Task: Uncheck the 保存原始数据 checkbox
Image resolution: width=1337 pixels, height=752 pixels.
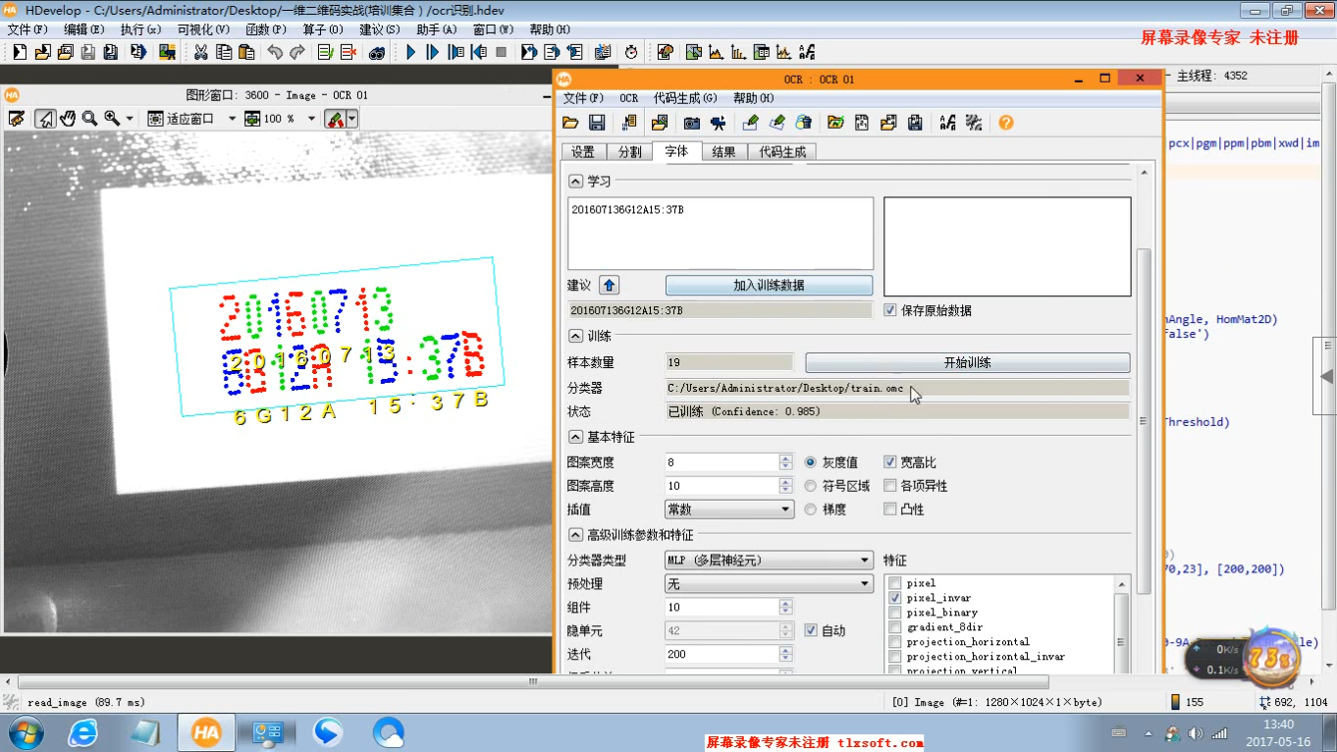Action: click(891, 309)
